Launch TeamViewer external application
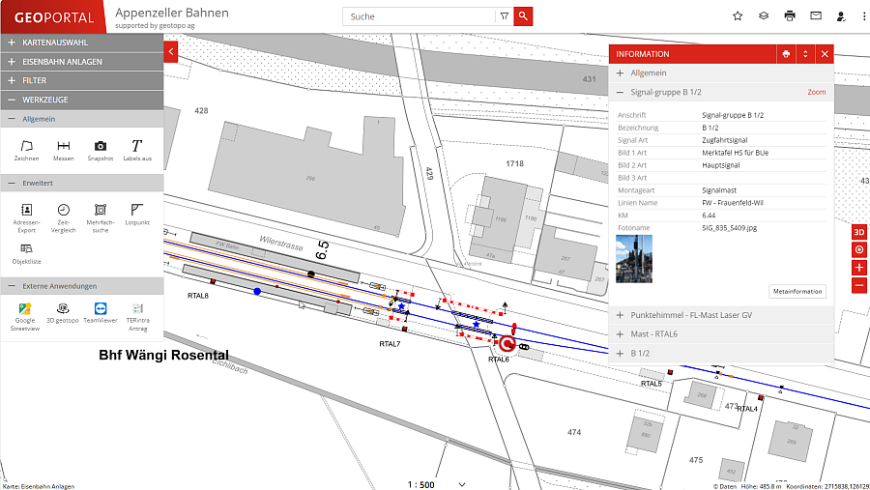 (101, 313)
